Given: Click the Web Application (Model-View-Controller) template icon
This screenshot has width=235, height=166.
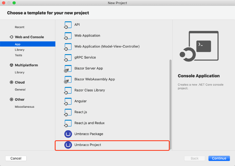Looking at the screenshot, I should click(68, 47).
